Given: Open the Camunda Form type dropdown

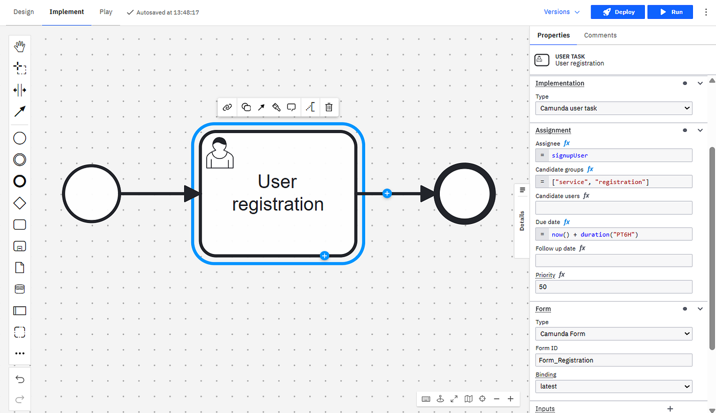Looking at the screenshot, I should coord(614,334).
